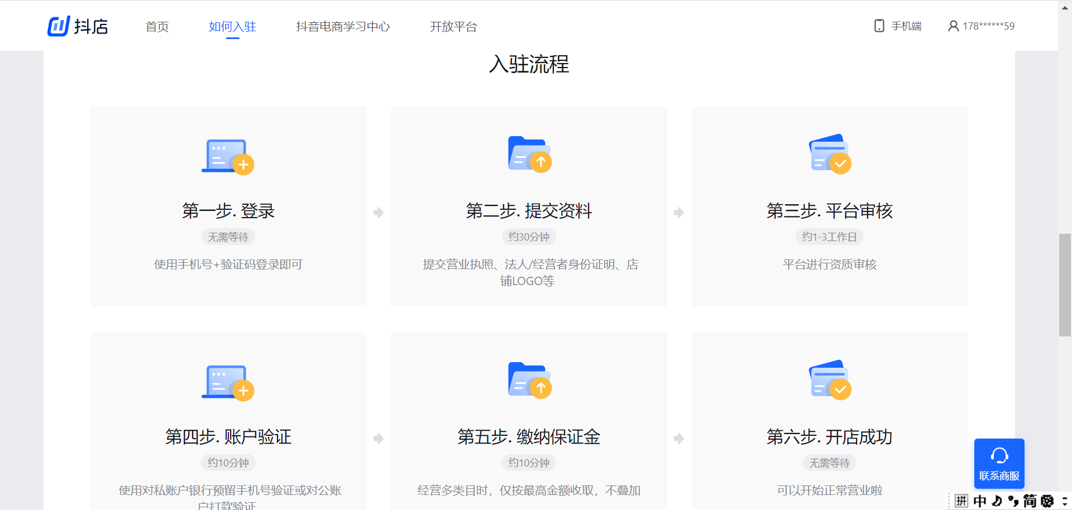The height and width of the screenshot is (510, 1072).
Task: Click the headset icon in 联系商服 widget
Action: 999,456
